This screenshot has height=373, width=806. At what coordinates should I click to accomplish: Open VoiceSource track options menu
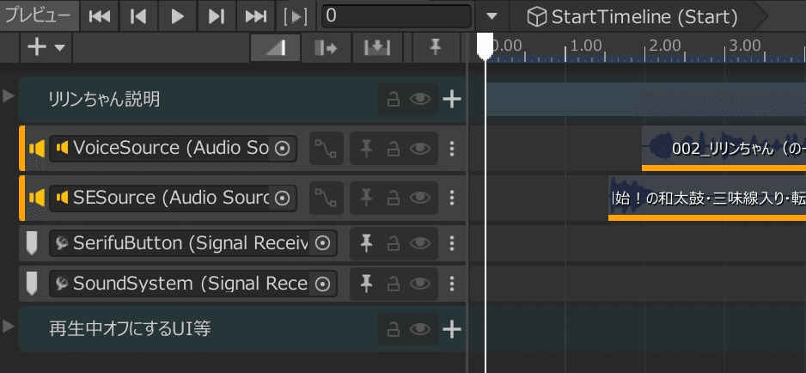point(453,149)
